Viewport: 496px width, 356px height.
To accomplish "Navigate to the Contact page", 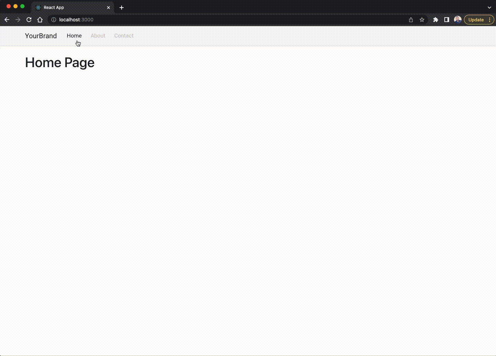I will click(x=124, y=36).
